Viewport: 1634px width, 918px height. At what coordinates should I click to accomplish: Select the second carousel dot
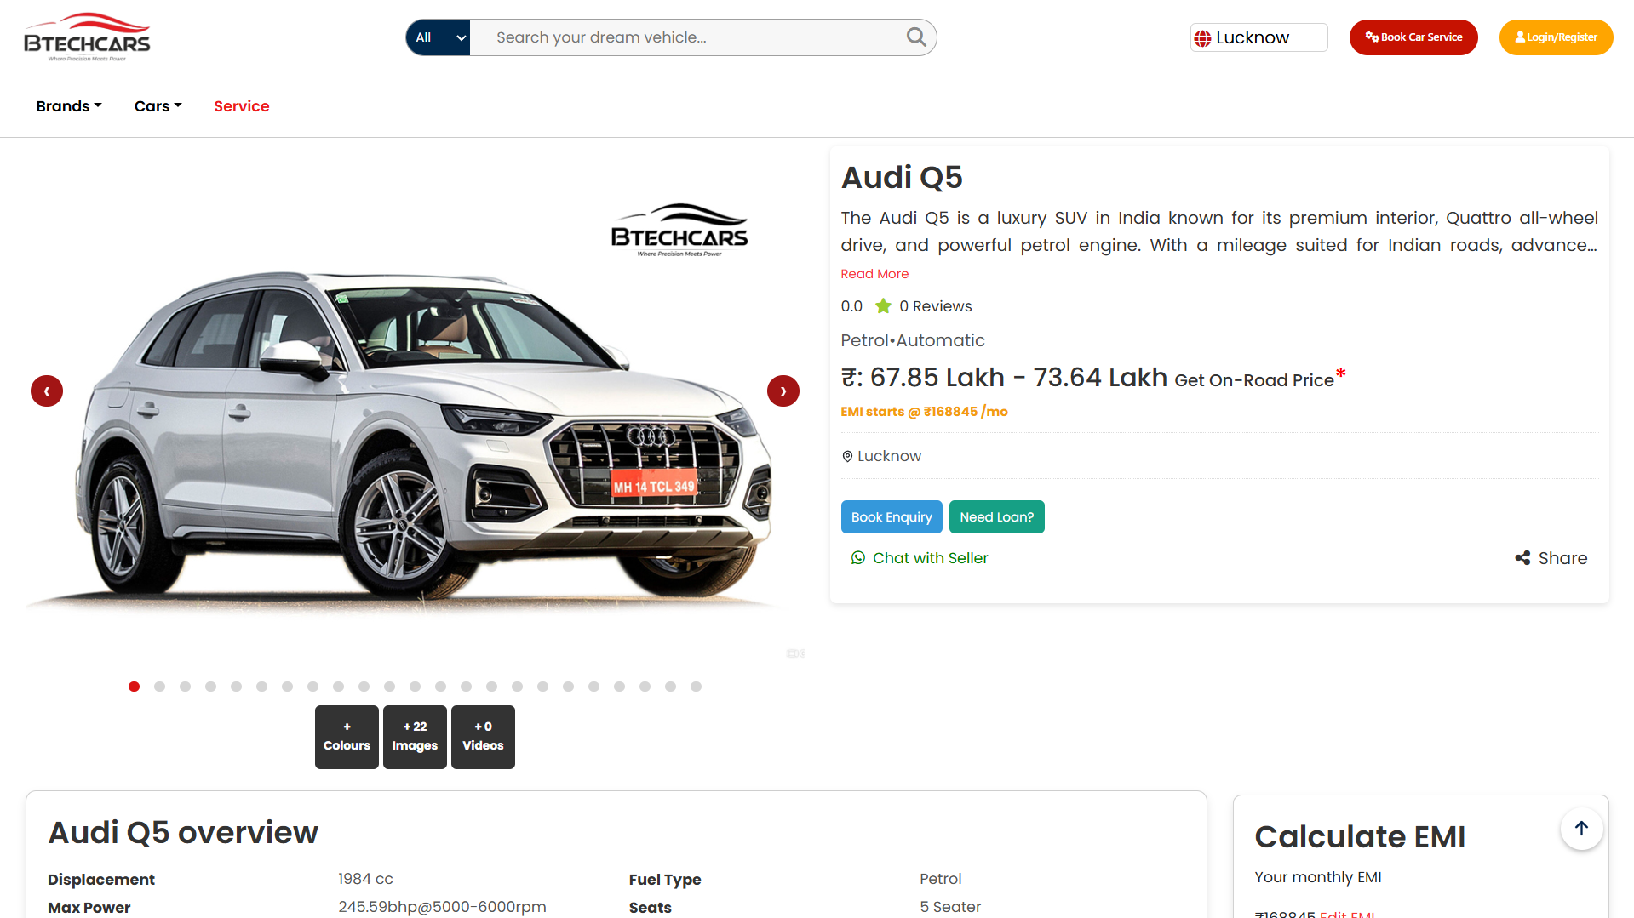tap(159, 687)
